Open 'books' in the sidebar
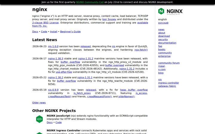This screenshot has width=215, height=134. point(162,49)
